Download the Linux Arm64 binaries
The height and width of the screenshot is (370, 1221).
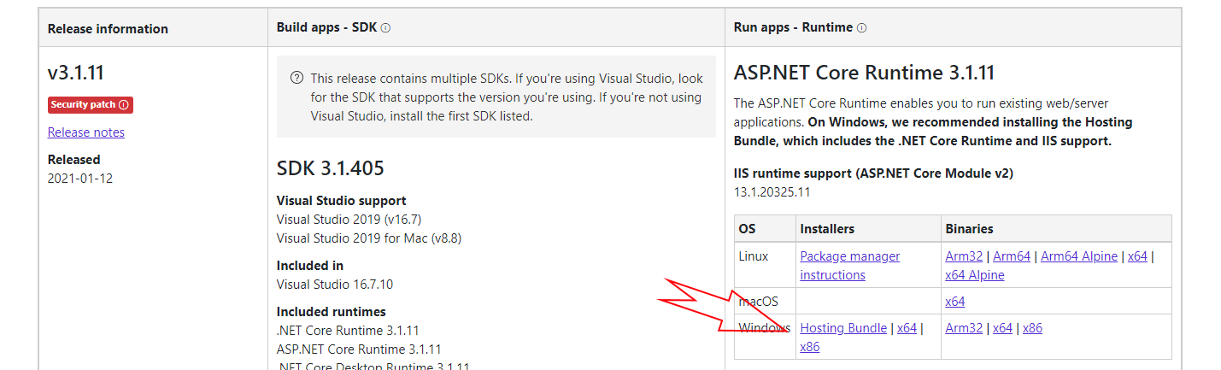1012,256
